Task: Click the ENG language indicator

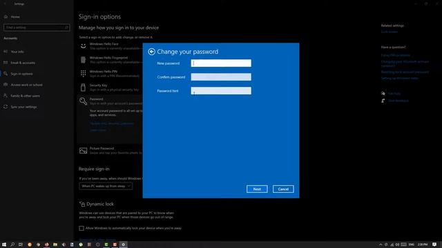Action: [x=412, y=245]
